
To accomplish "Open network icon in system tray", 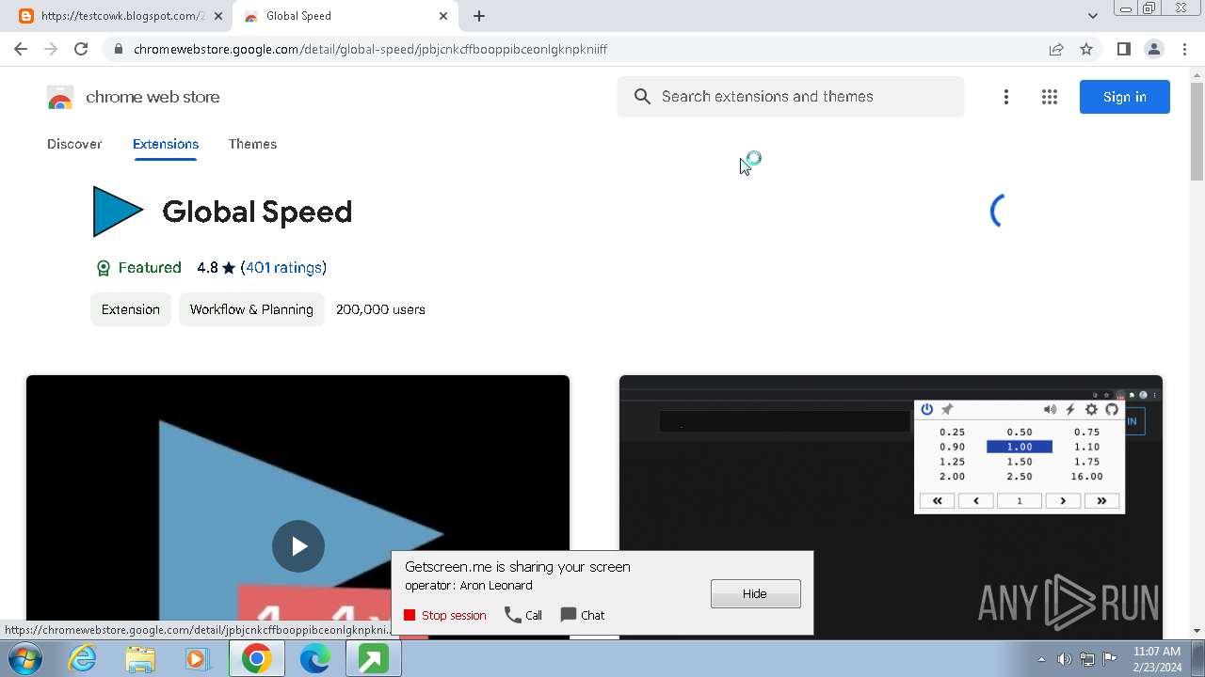I will coord(1087,659).
